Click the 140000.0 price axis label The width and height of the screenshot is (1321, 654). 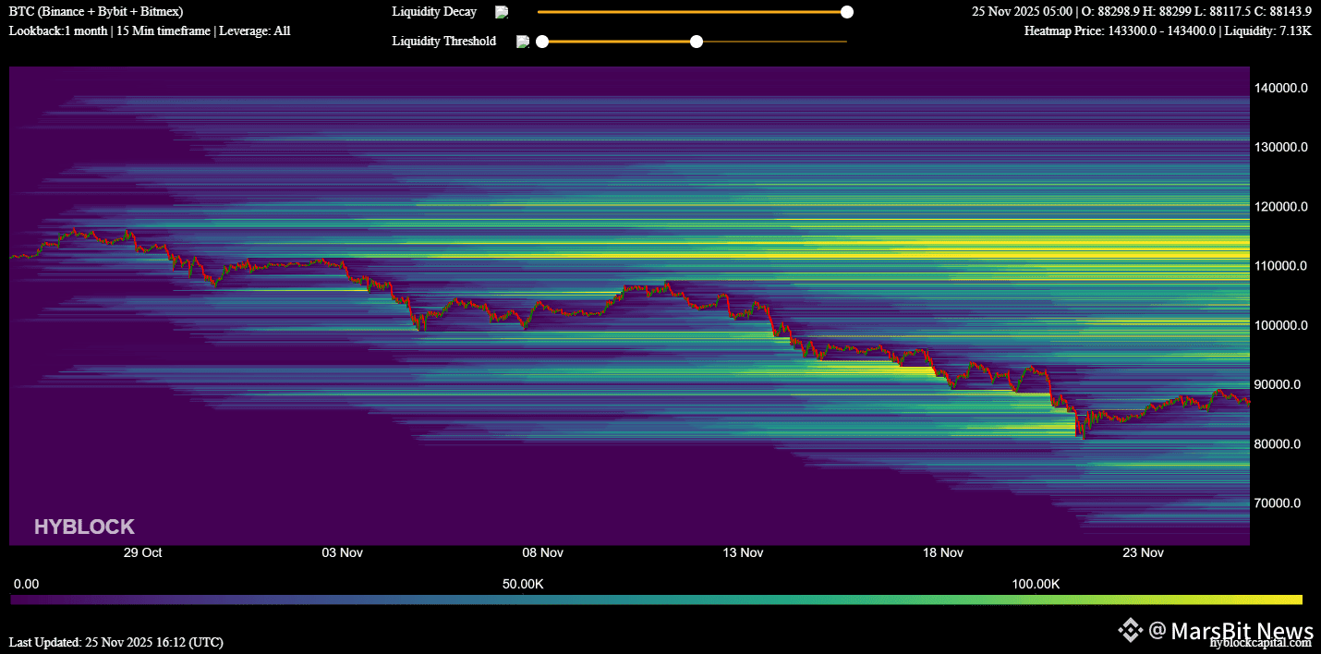(x=1279, y=88)
